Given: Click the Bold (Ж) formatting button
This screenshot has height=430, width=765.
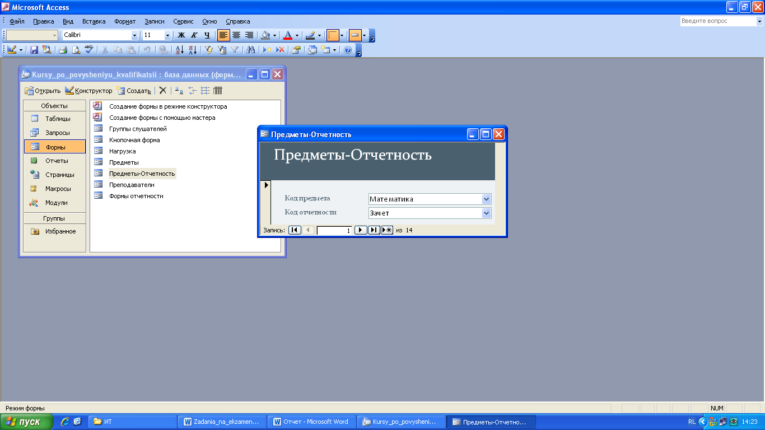Looking at the screenshot, I should (x=181, y=35).
